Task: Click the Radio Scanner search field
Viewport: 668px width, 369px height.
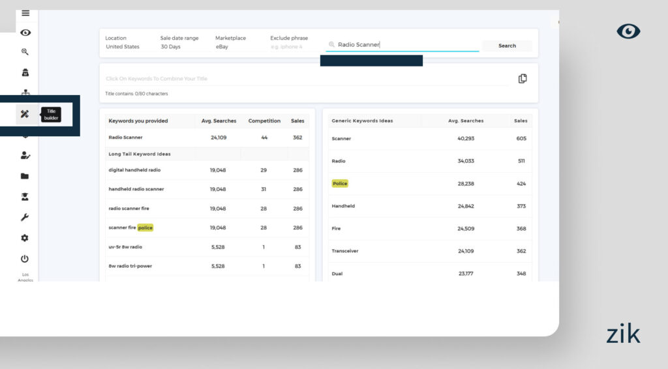Action: tap(404, 45)
